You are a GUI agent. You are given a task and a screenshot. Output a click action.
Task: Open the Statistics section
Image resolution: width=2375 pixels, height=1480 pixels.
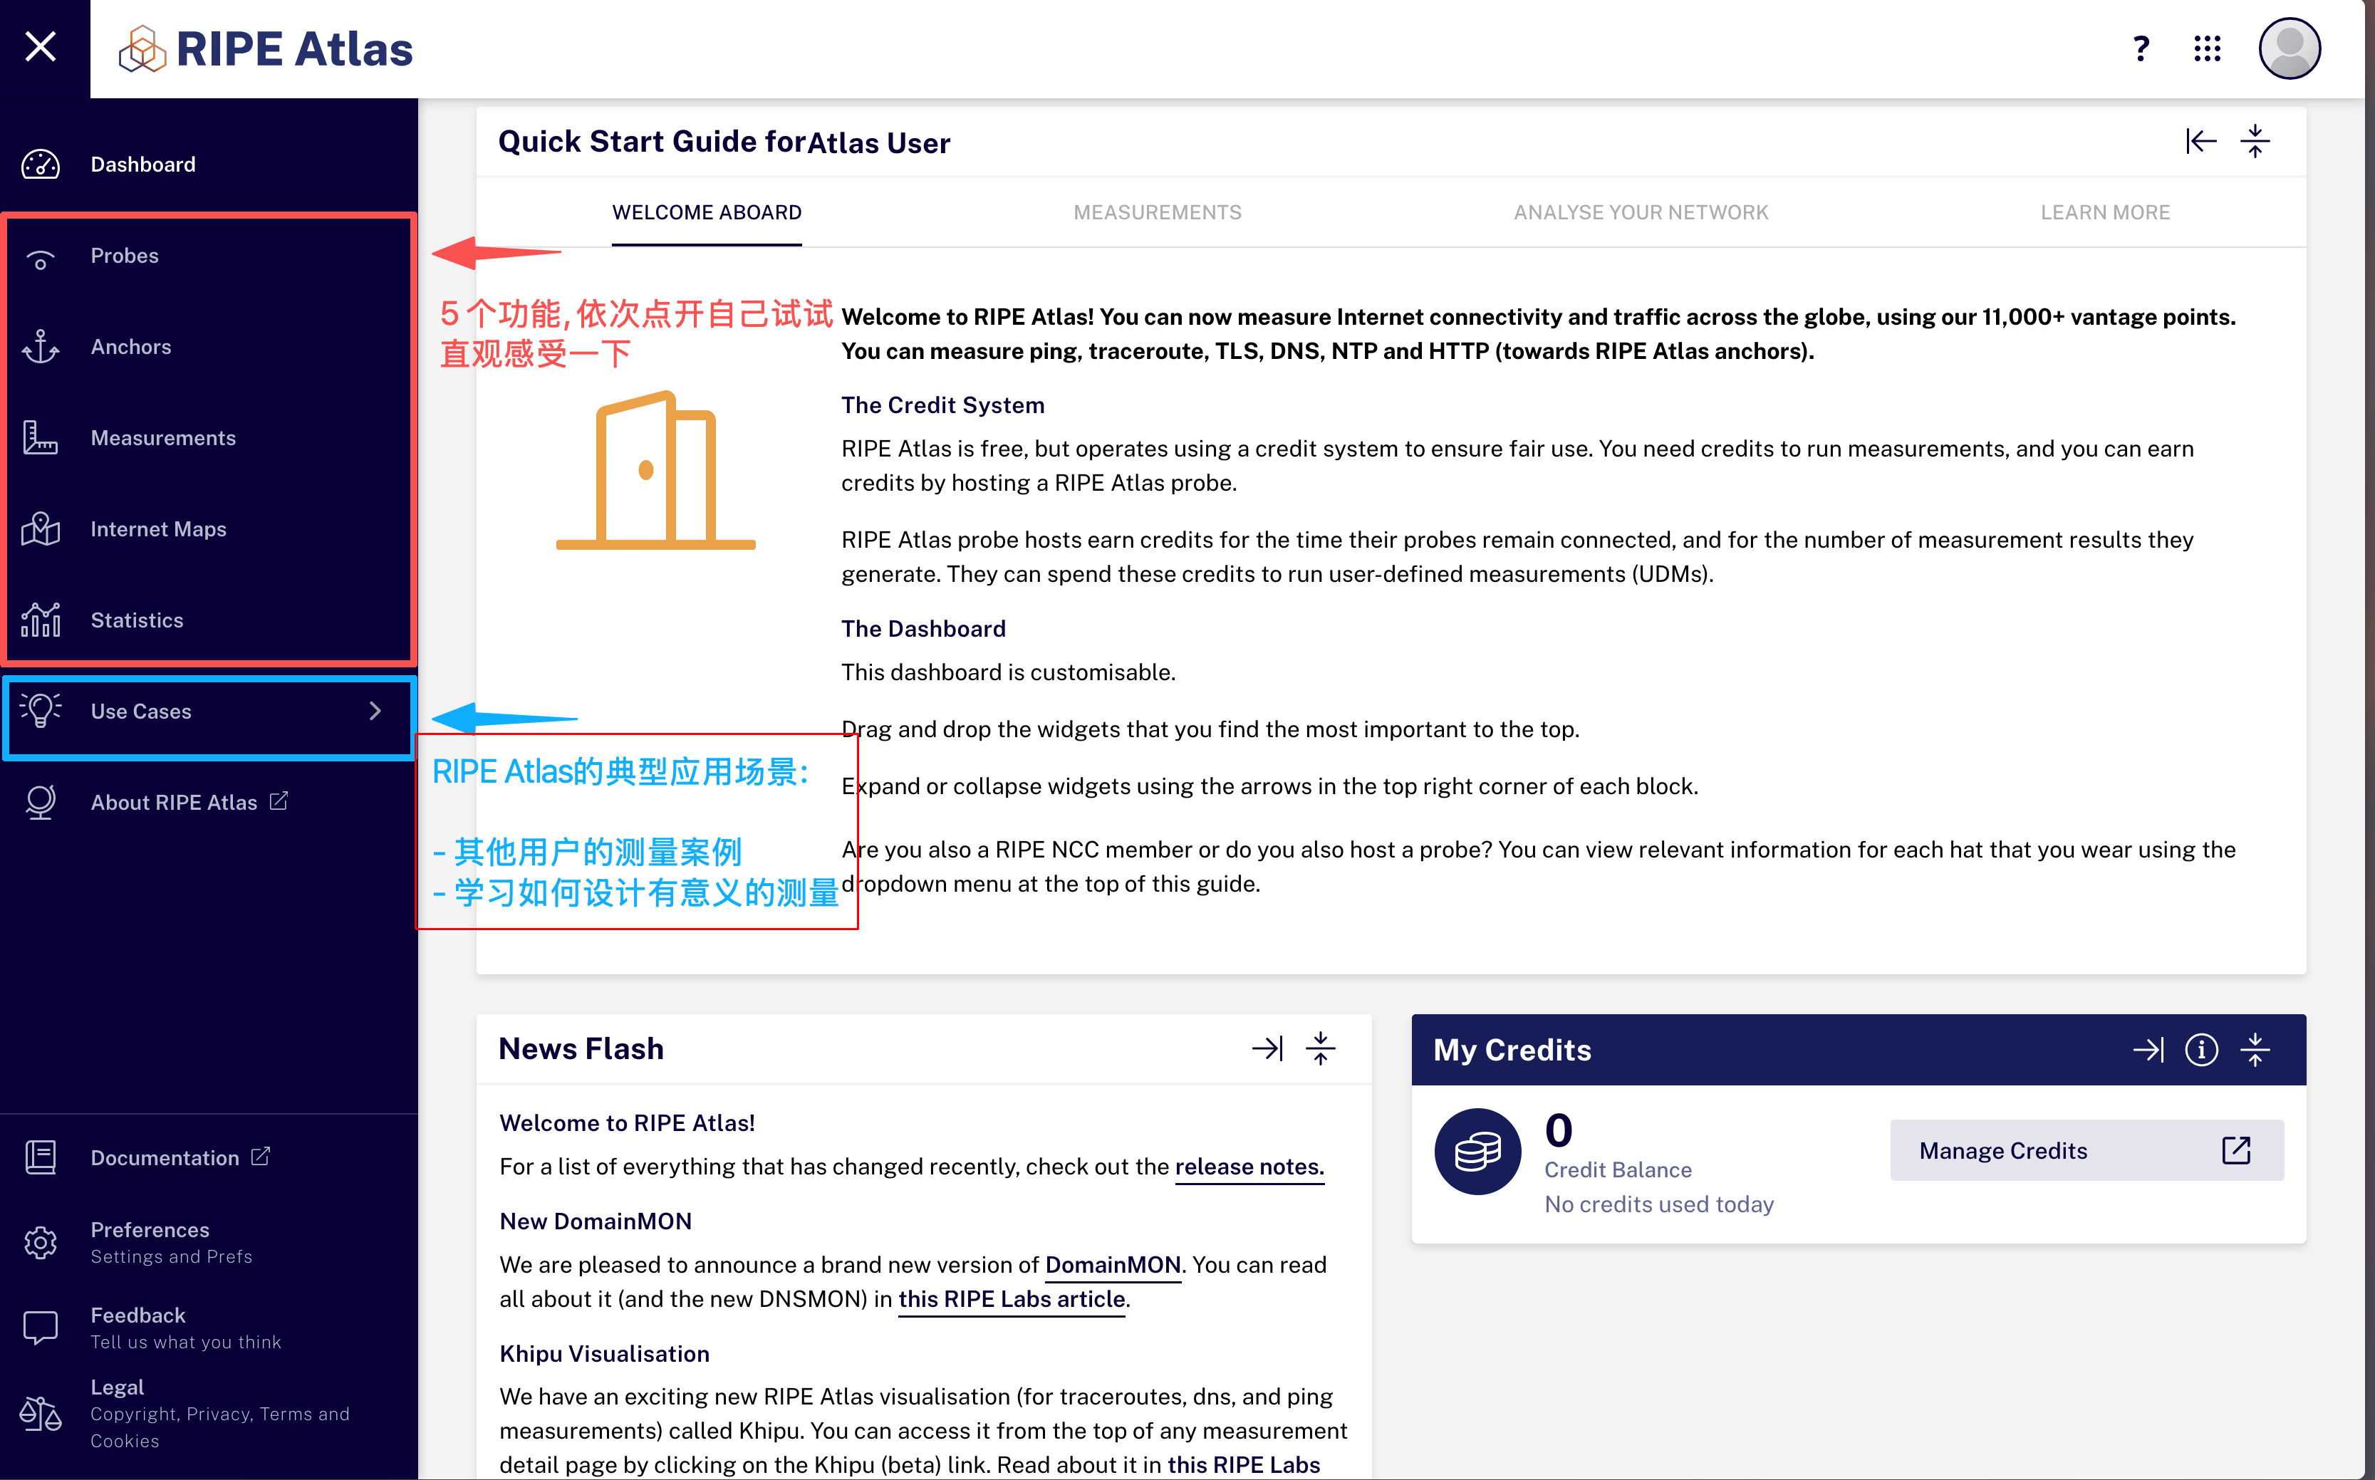(136, 620)
